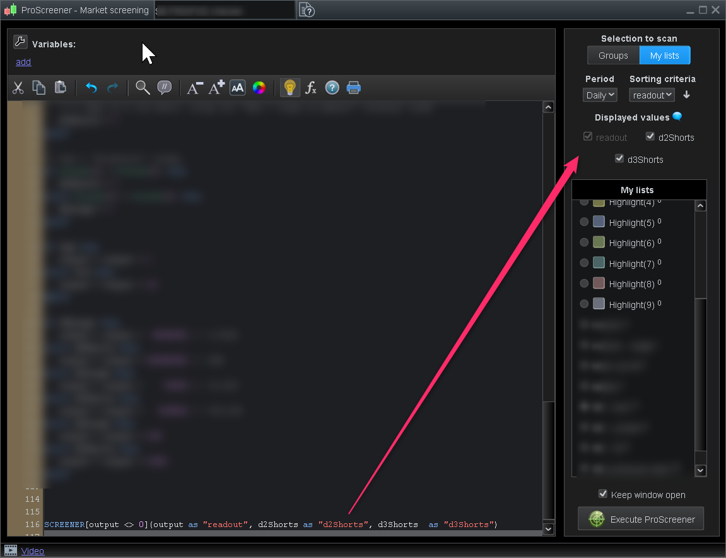
Task: Open the Period Daily dropdown
Action: point(600,95)
